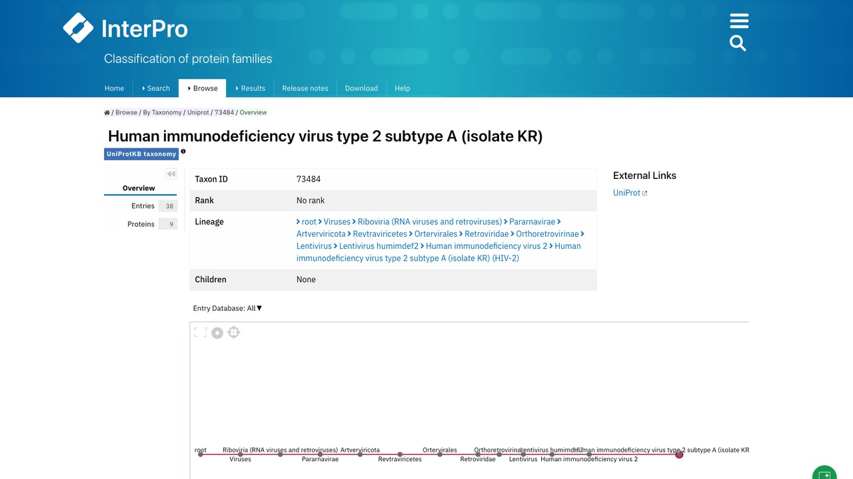Open the Orthoretrovirinae lineage link
This screenshot has width=853, height=479.
(547, 234)
